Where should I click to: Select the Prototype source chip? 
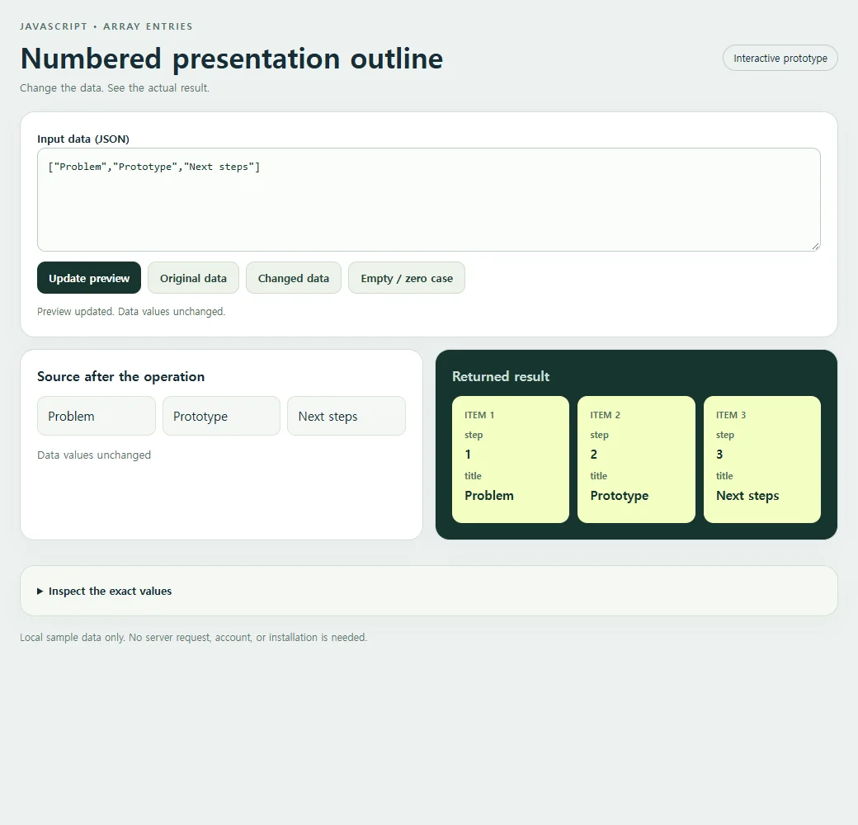tap(222, 417)
